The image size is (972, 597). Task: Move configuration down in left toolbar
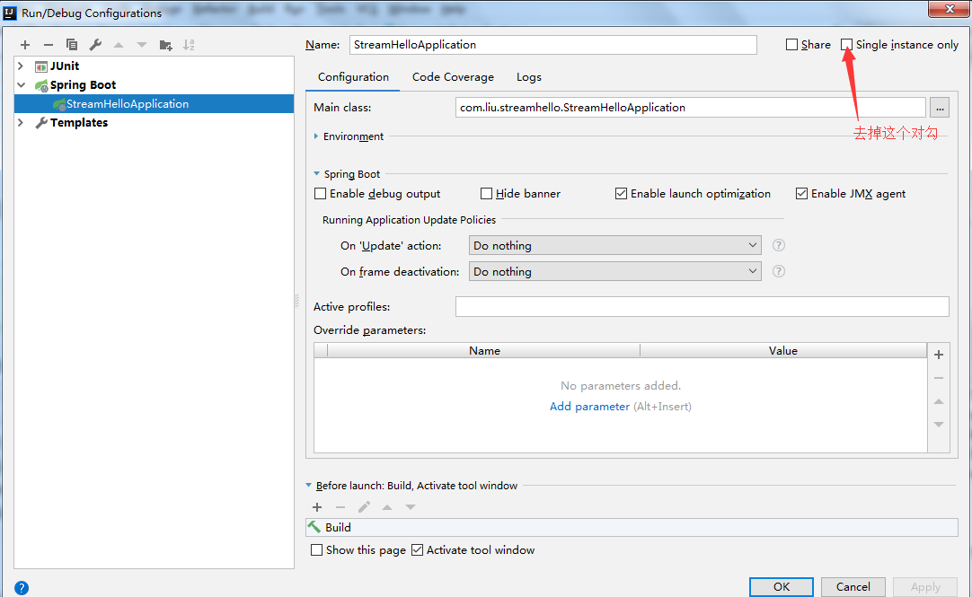[x=142, y=45]
